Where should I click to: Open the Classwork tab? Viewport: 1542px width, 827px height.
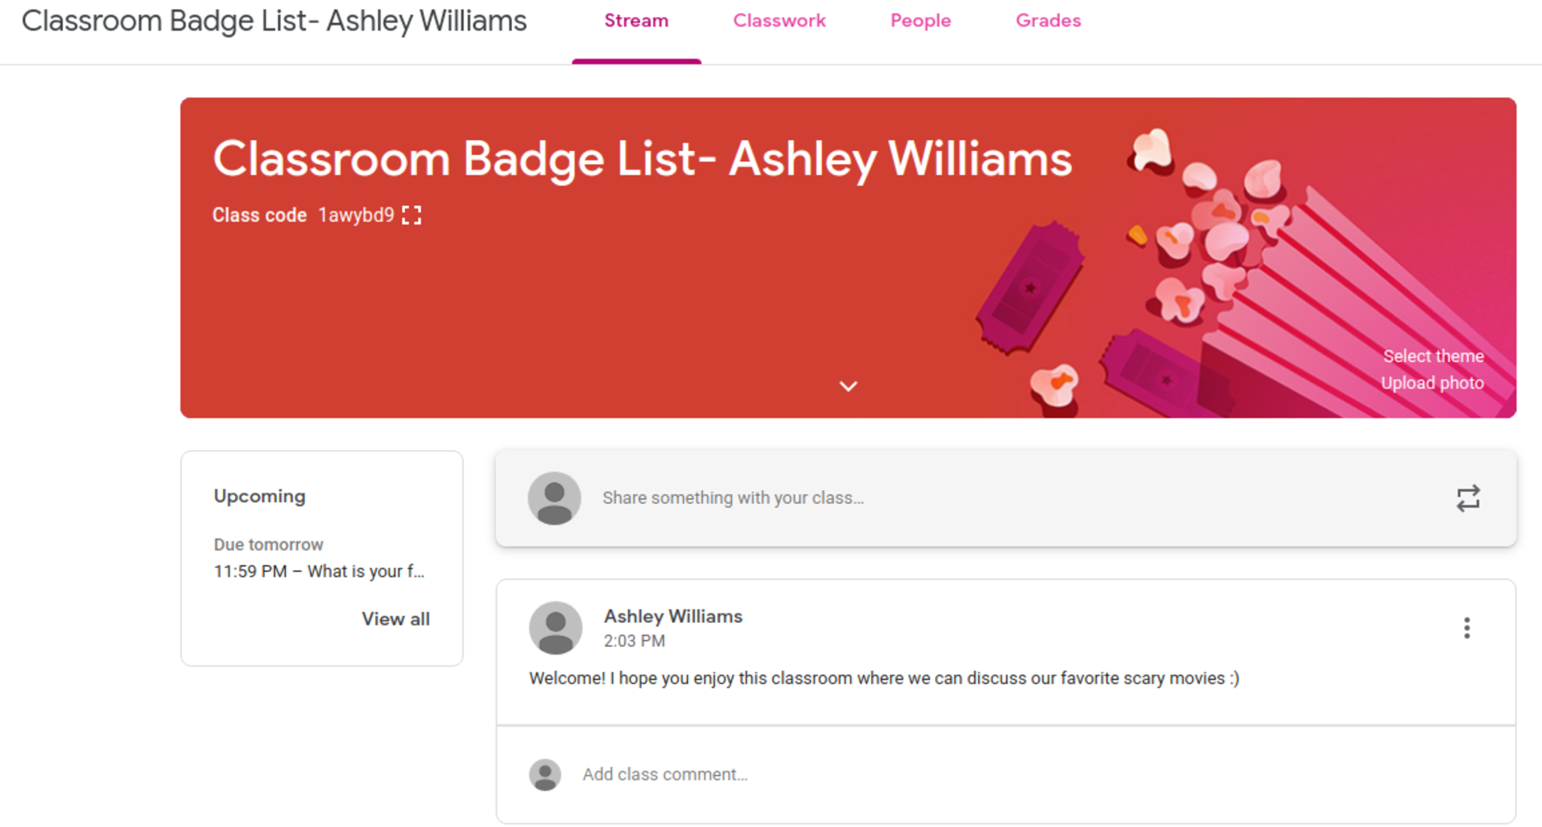(x=779, y=21)
